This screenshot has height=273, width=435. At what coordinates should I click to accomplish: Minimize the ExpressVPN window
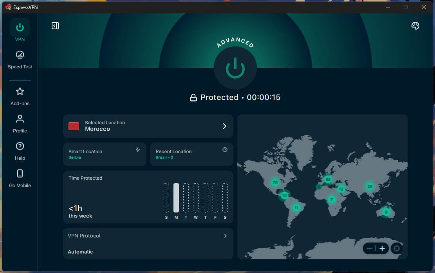click(388, 7)
